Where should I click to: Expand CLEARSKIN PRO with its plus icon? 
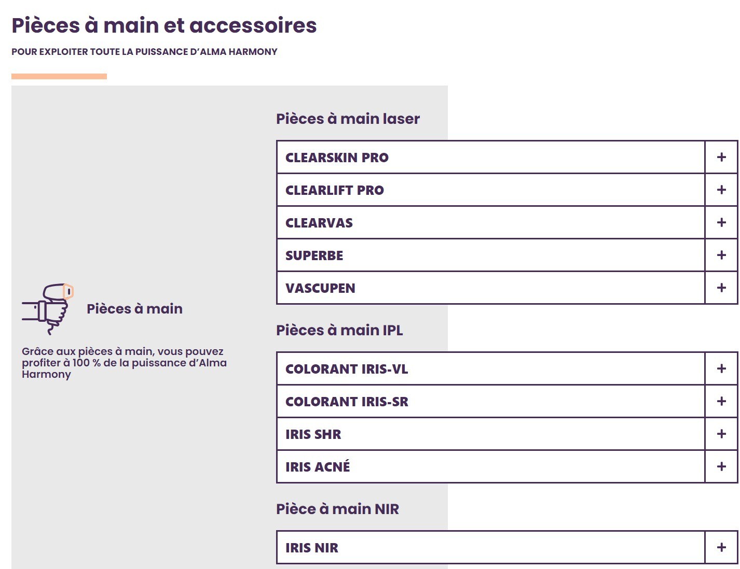721,157
